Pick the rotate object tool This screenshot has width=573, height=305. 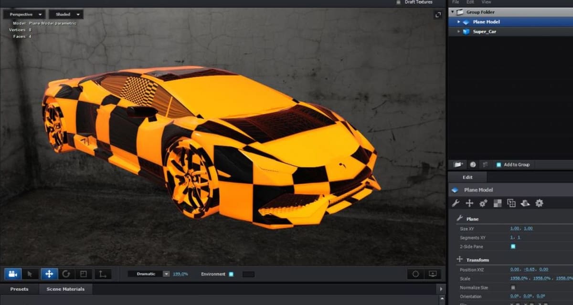point(66,274)
